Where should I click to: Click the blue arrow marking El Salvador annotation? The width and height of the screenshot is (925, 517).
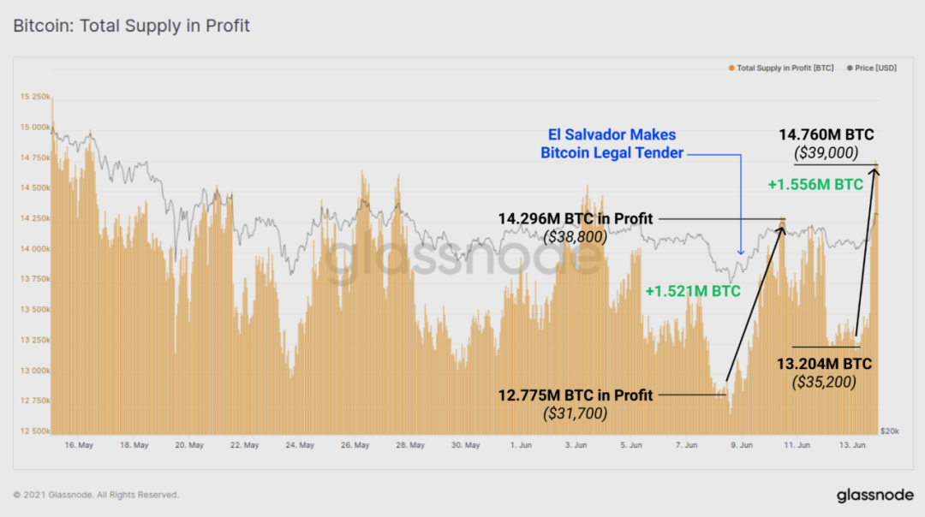(x=739, y=205)
